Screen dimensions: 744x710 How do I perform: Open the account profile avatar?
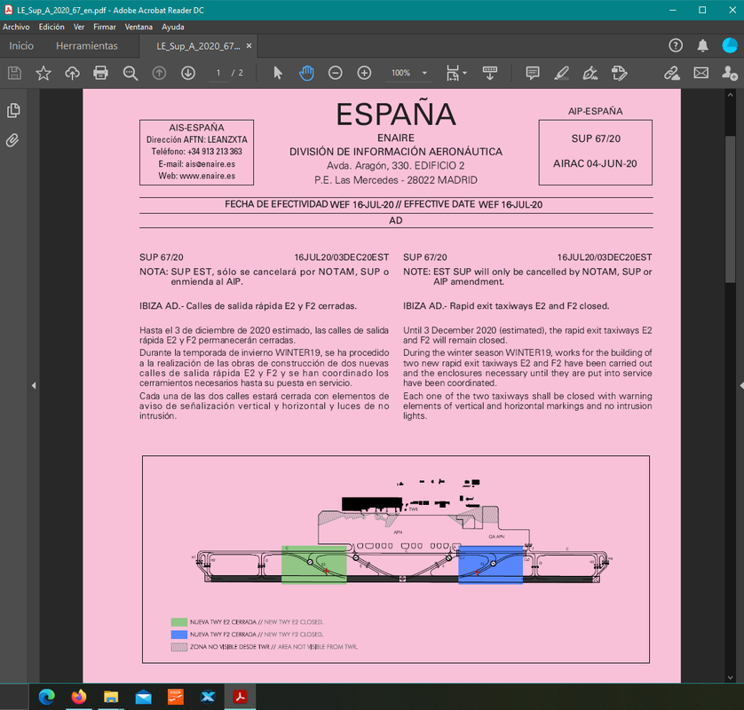point(730,45)
